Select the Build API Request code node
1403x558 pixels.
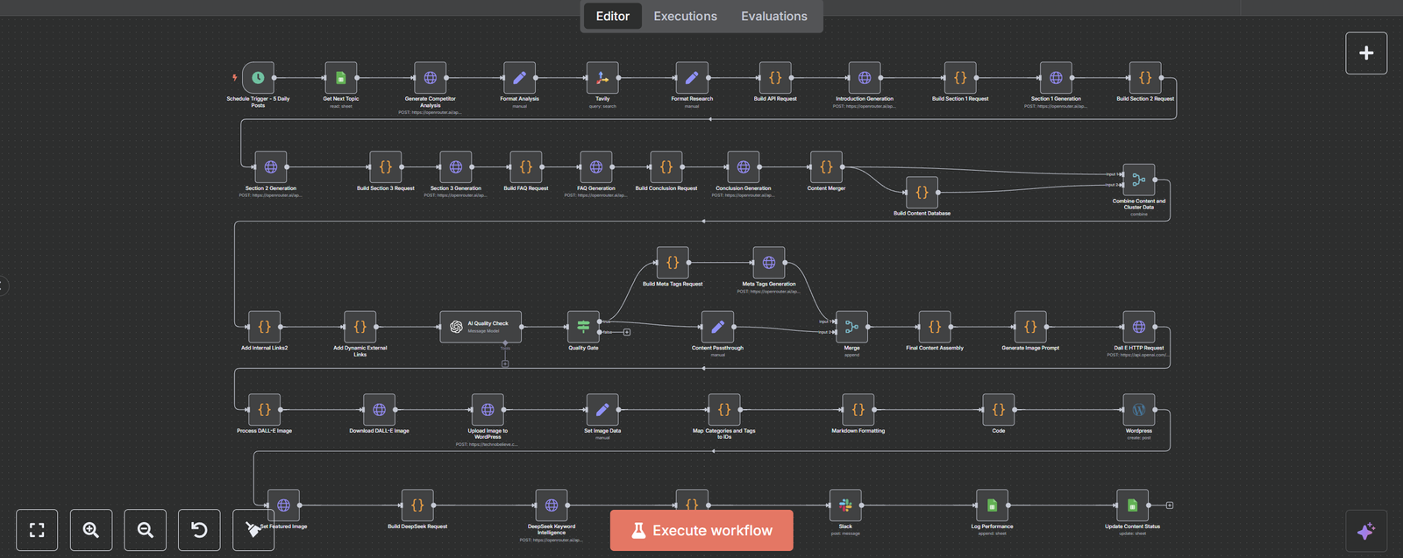[775, 78]
